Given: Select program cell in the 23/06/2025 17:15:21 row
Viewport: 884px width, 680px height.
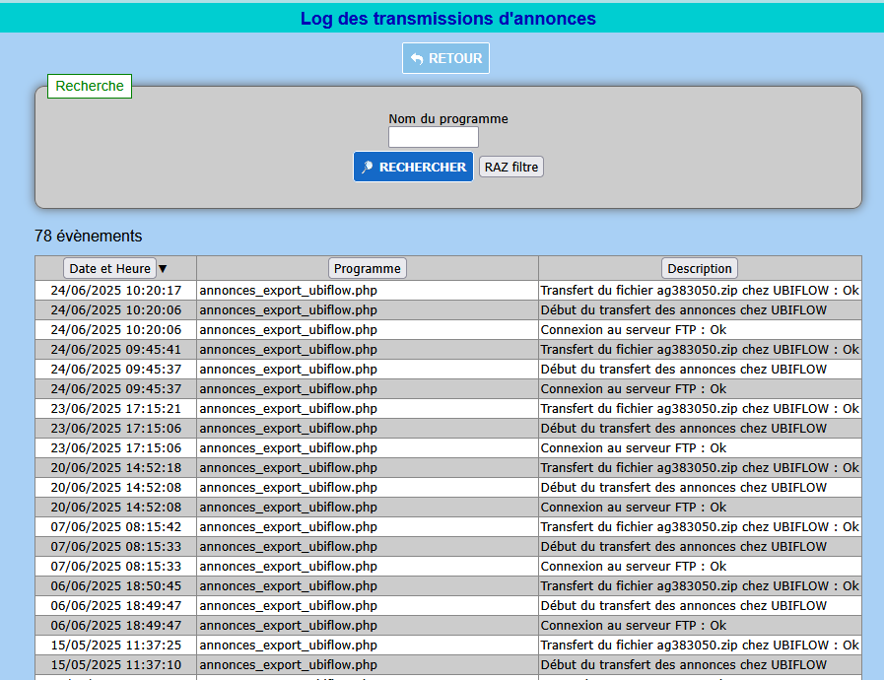Looking at the screenshot, I should [368, 409].
